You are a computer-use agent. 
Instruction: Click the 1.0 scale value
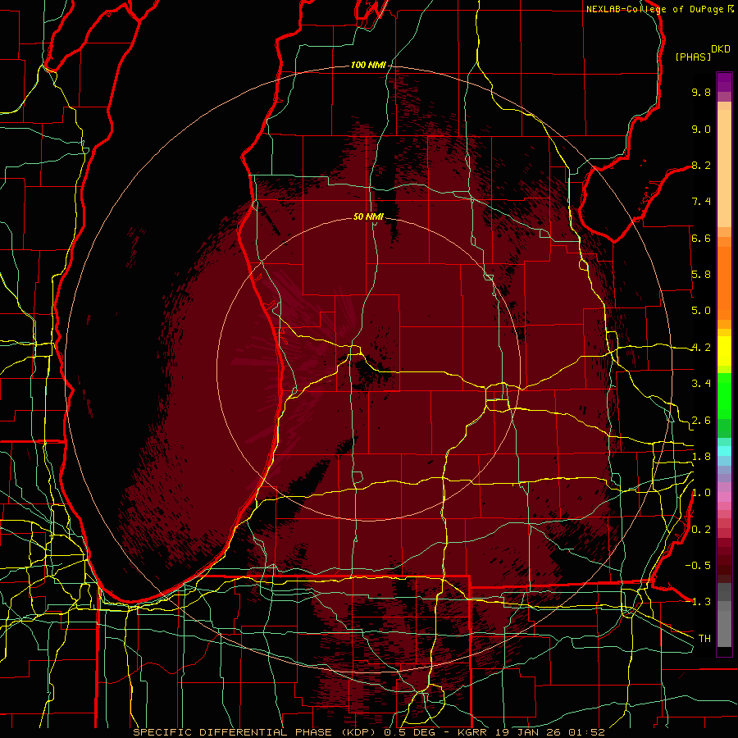(701, 493)
